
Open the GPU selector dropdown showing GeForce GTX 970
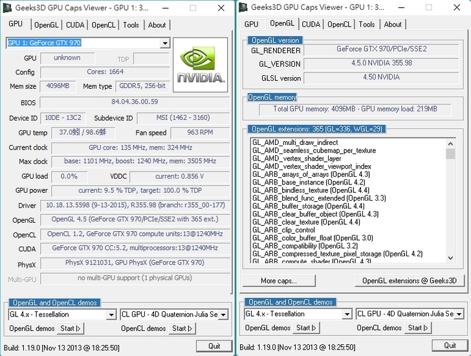point(88,43)
